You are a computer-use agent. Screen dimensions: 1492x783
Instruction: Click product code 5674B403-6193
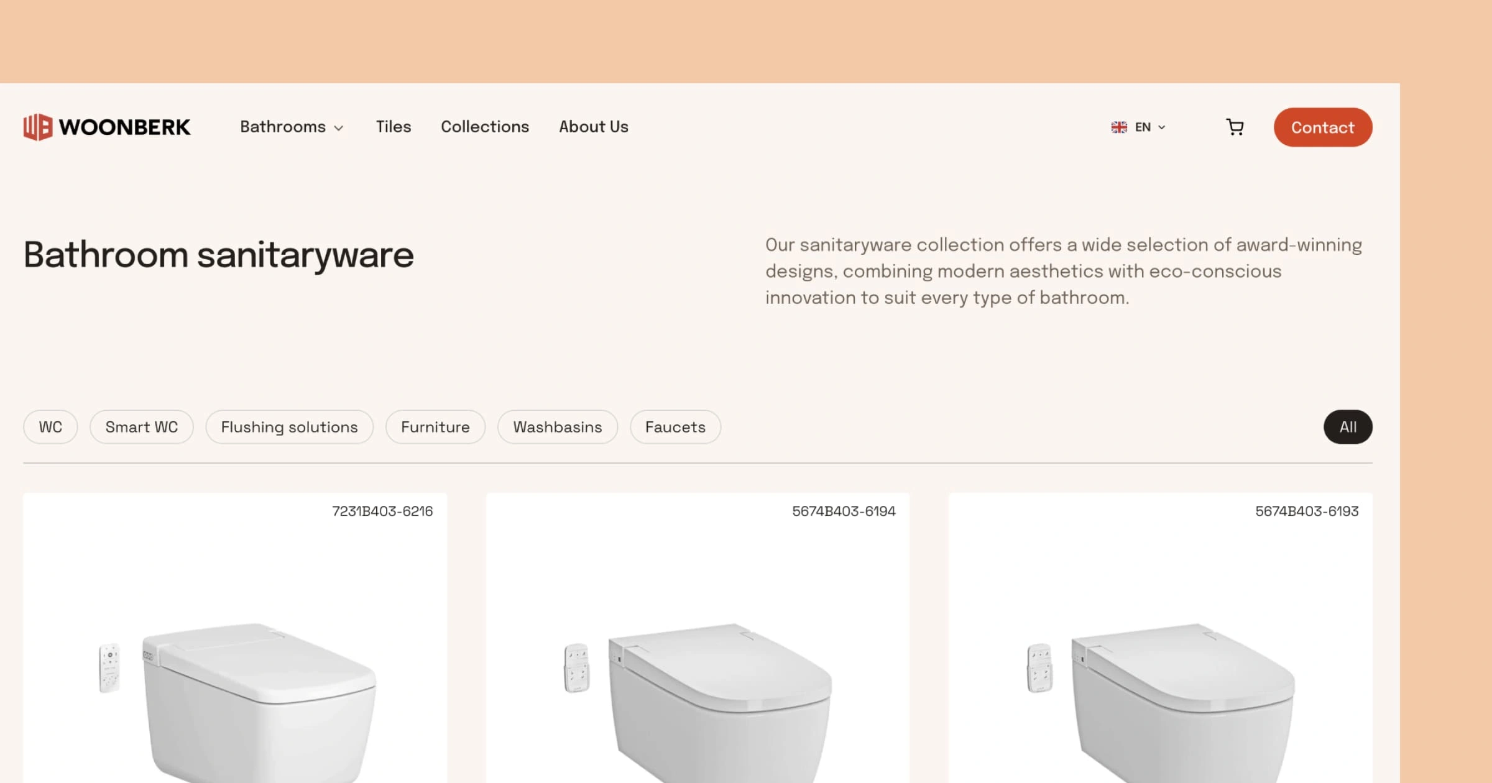[x=1307, y=511]
